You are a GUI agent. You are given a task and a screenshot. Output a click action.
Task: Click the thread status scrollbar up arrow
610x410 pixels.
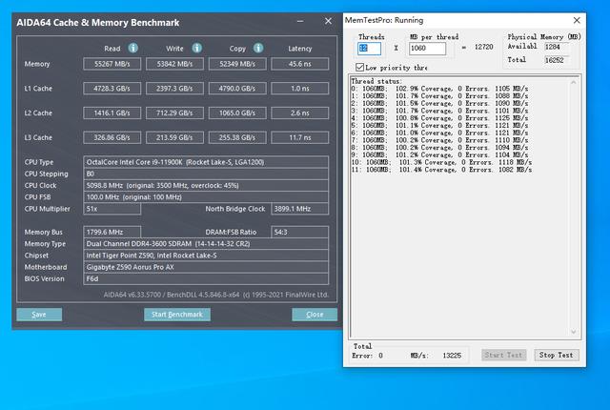(x=574, y=82)
